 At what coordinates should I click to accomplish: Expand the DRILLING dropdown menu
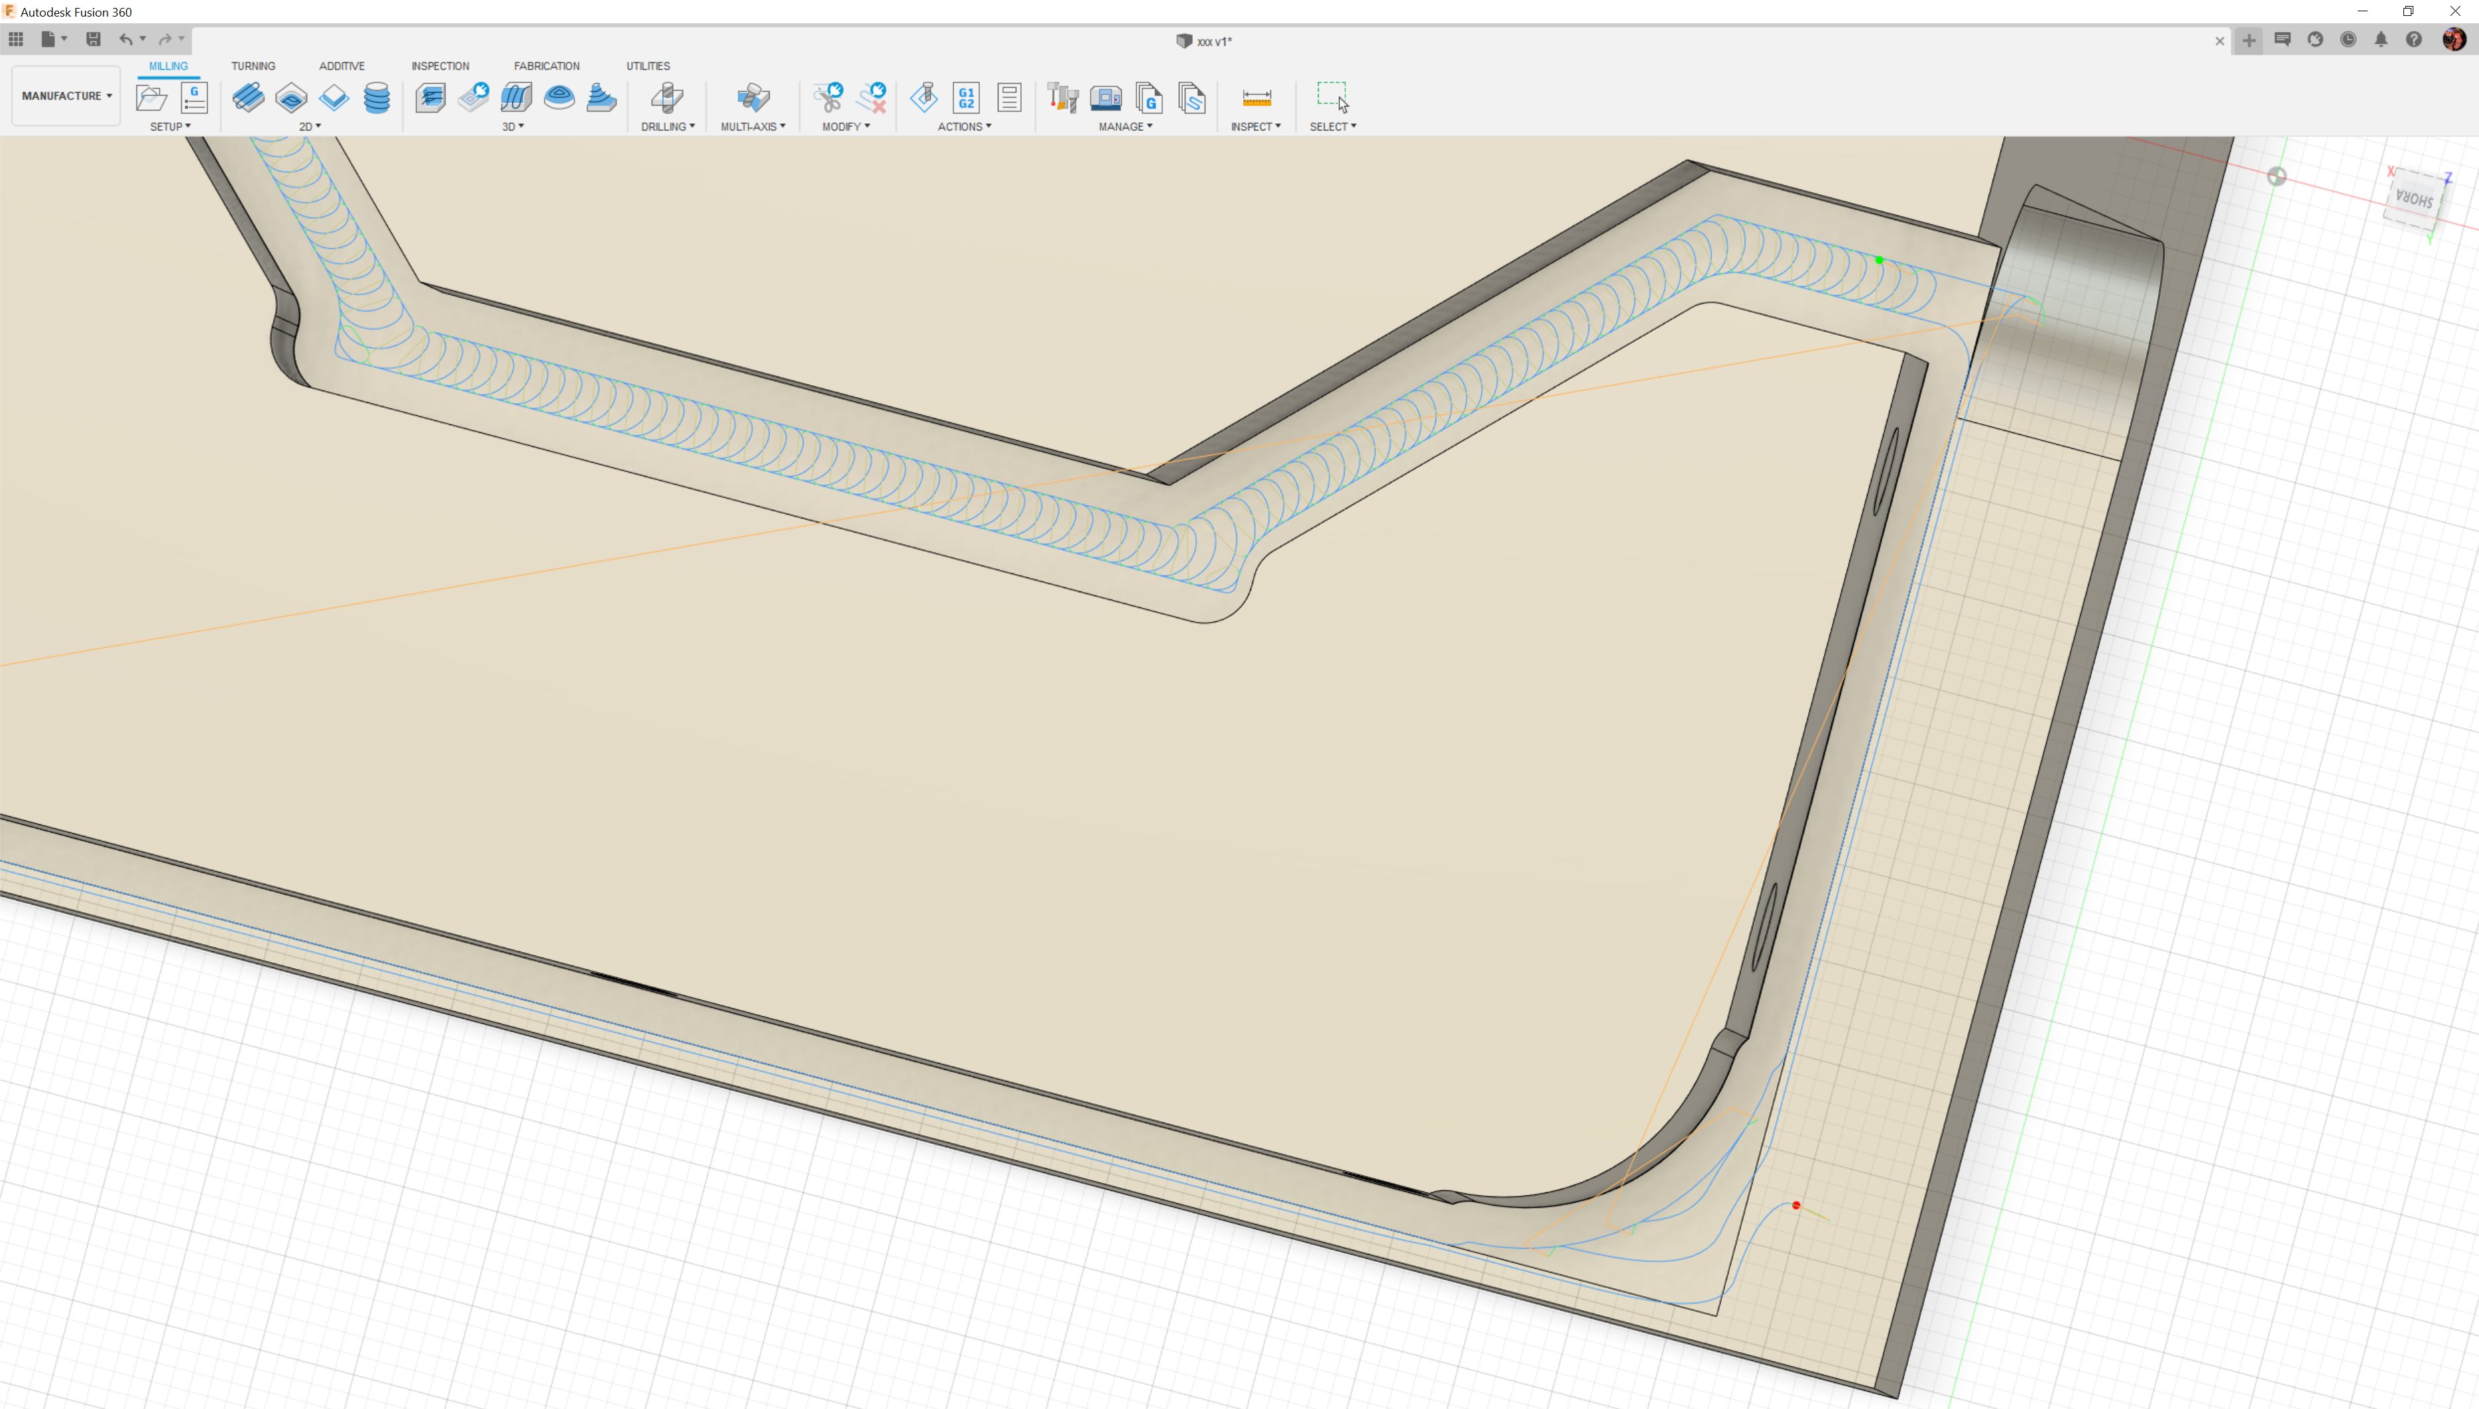coord(668,127)
